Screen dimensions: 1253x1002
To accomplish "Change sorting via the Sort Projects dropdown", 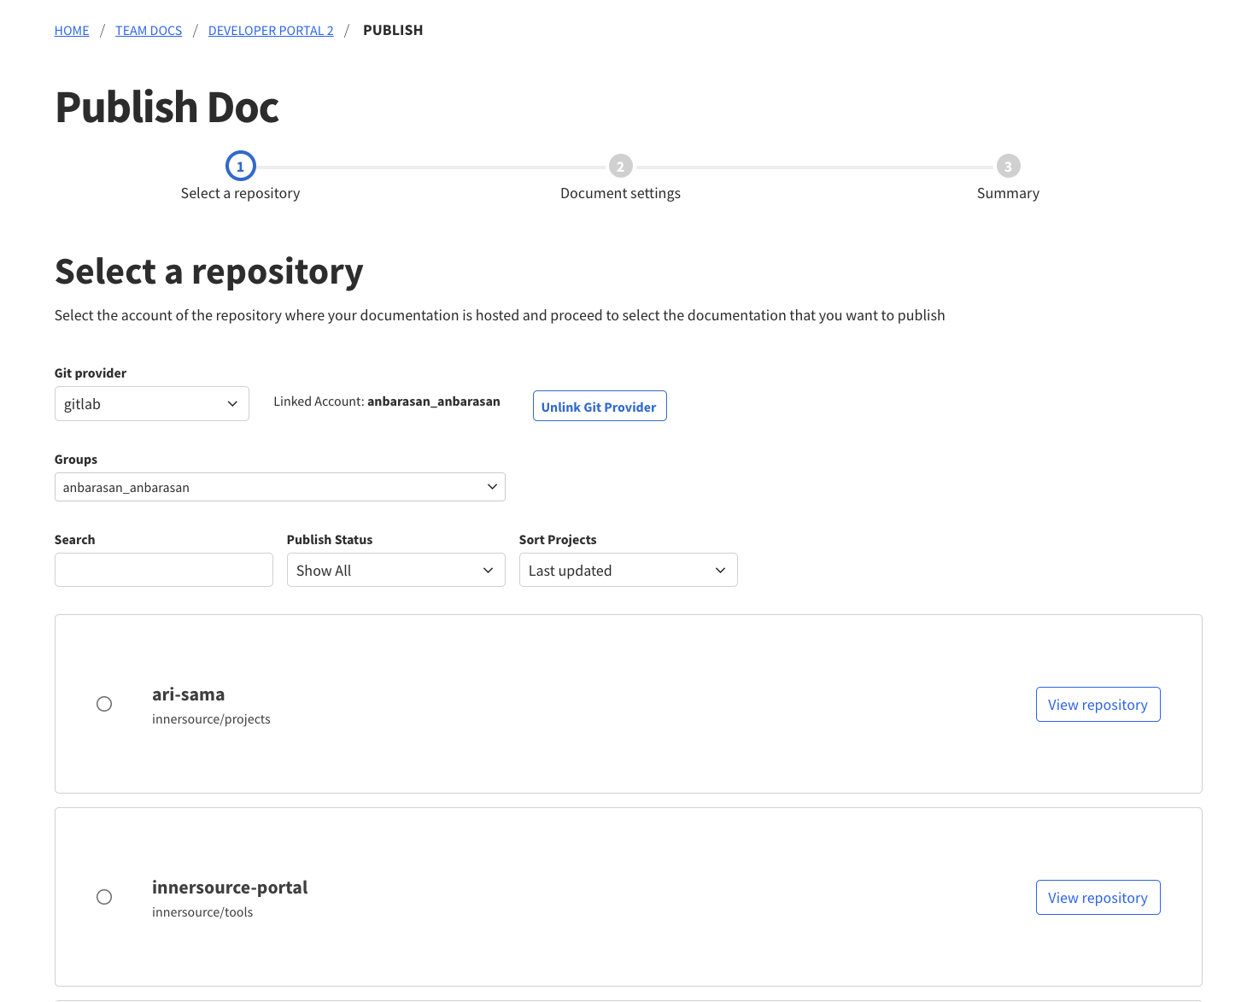I will (628, 570).
